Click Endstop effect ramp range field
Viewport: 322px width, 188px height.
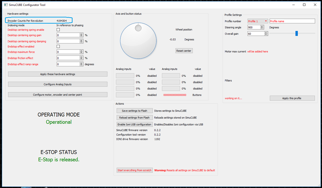tap(68, 64)
